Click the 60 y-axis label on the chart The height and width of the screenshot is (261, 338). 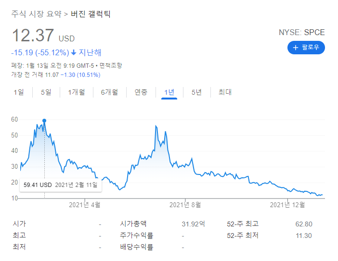click(x=14, y=119)
